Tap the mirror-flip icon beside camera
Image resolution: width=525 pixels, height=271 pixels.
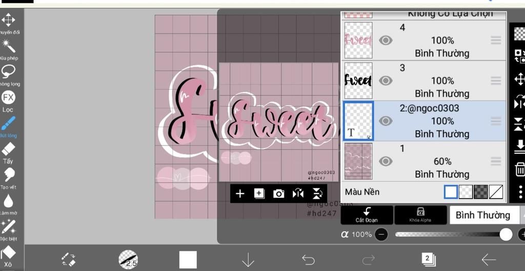coord(298,193)
